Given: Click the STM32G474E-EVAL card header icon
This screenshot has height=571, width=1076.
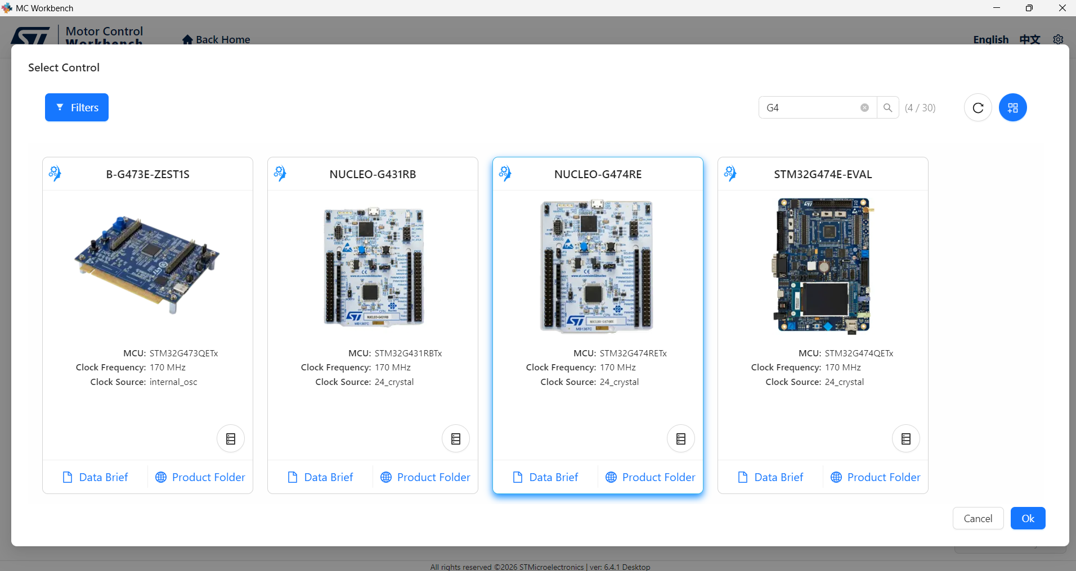Looking at the screenshot, I should (x=730, y=173).
